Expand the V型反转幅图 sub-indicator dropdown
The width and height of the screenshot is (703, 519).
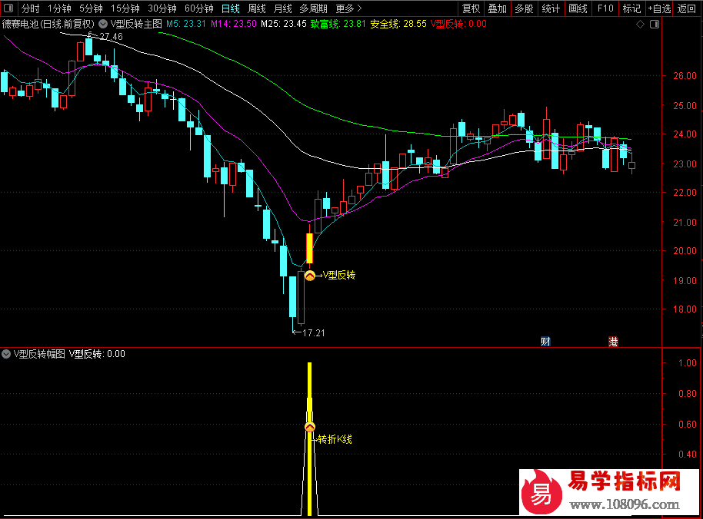tap(7, 354)
